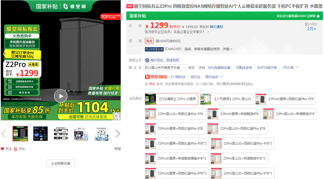Choose Z2Pro雪山白+西数红盘Plus 4TB*2 option
The width and height of the screenshot is (324, 179).
coord(243,144)
